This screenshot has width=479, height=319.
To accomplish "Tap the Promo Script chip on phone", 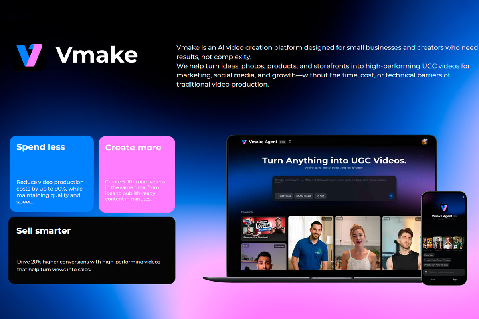I will click(x=429, y=255).
